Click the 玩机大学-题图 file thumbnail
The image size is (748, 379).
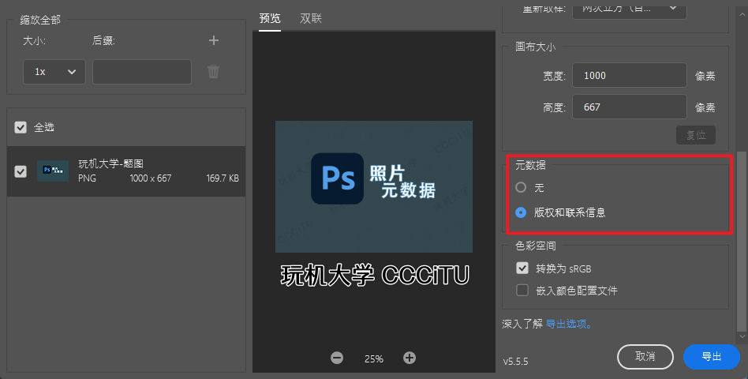click(53, 171)
